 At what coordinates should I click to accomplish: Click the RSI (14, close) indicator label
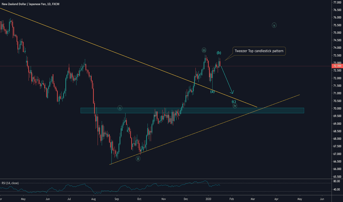[x=10, y=183]
